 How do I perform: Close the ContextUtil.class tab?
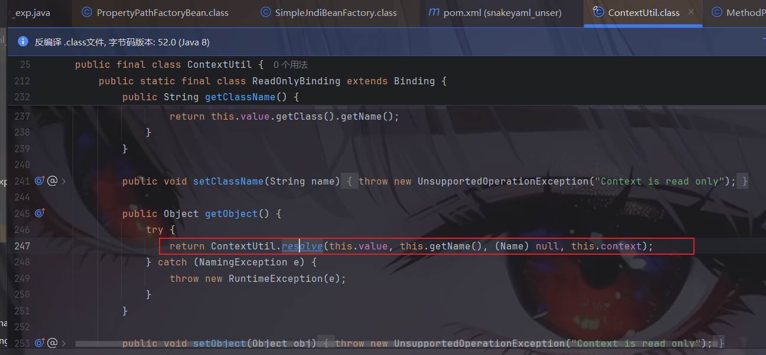pyautogui.click(x=691, y=12)
